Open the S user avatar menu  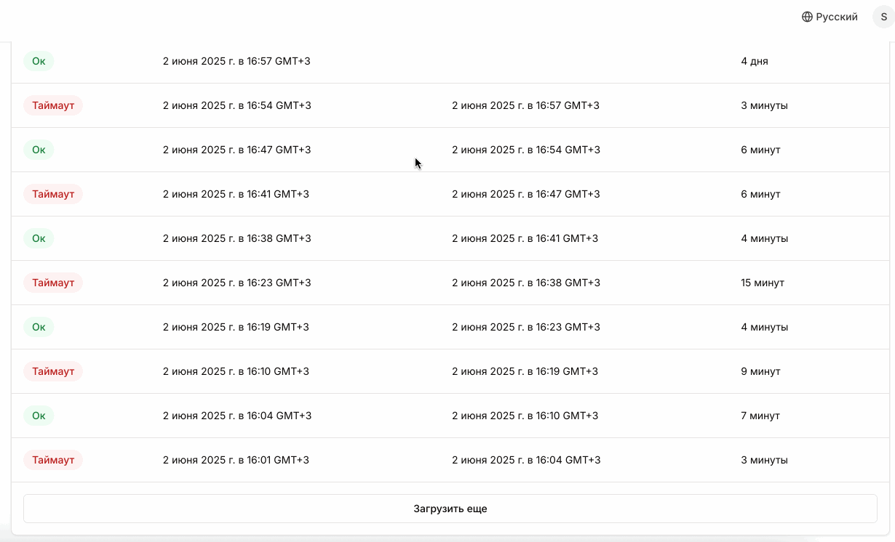click(883, 17)
